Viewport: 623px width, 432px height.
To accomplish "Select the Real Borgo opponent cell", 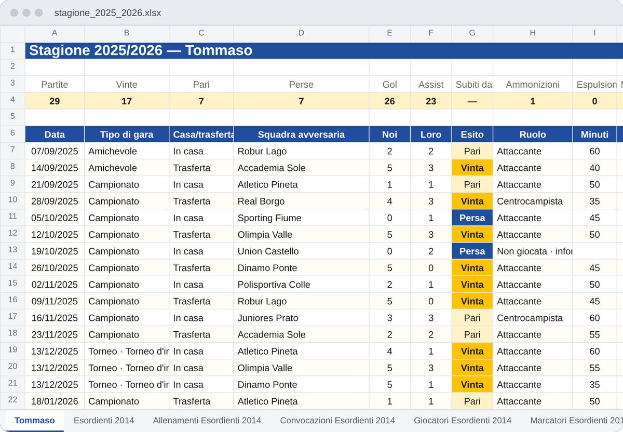I will [301, 201].
